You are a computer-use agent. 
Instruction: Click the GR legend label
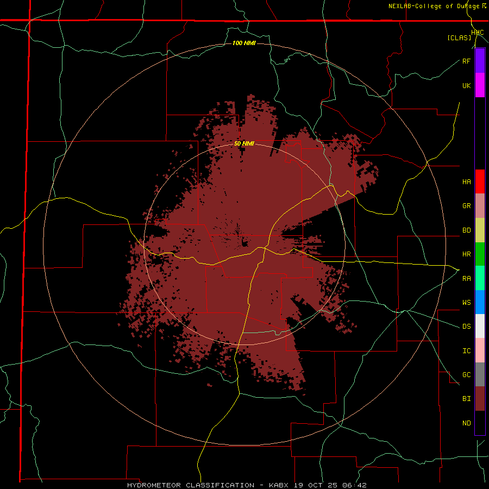tap(466, 206)
